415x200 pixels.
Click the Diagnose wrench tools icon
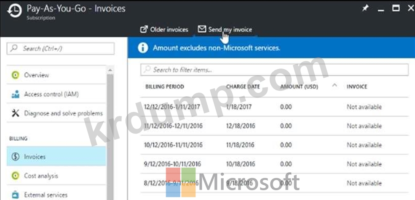coord(16,113)
